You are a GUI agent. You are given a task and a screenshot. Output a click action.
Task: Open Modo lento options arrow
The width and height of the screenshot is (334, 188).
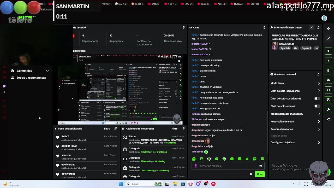tap(319, 83)
